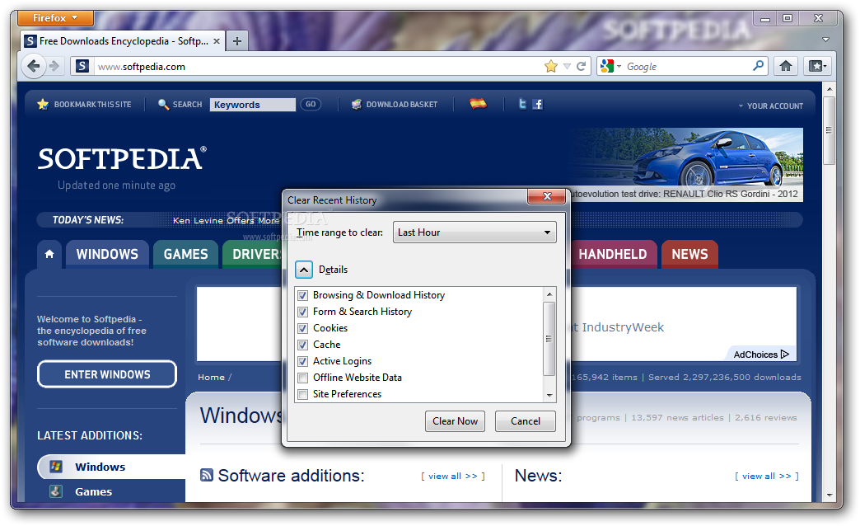Open the Drivers category tab
The image size is (860, 526).
coord(252,254)
